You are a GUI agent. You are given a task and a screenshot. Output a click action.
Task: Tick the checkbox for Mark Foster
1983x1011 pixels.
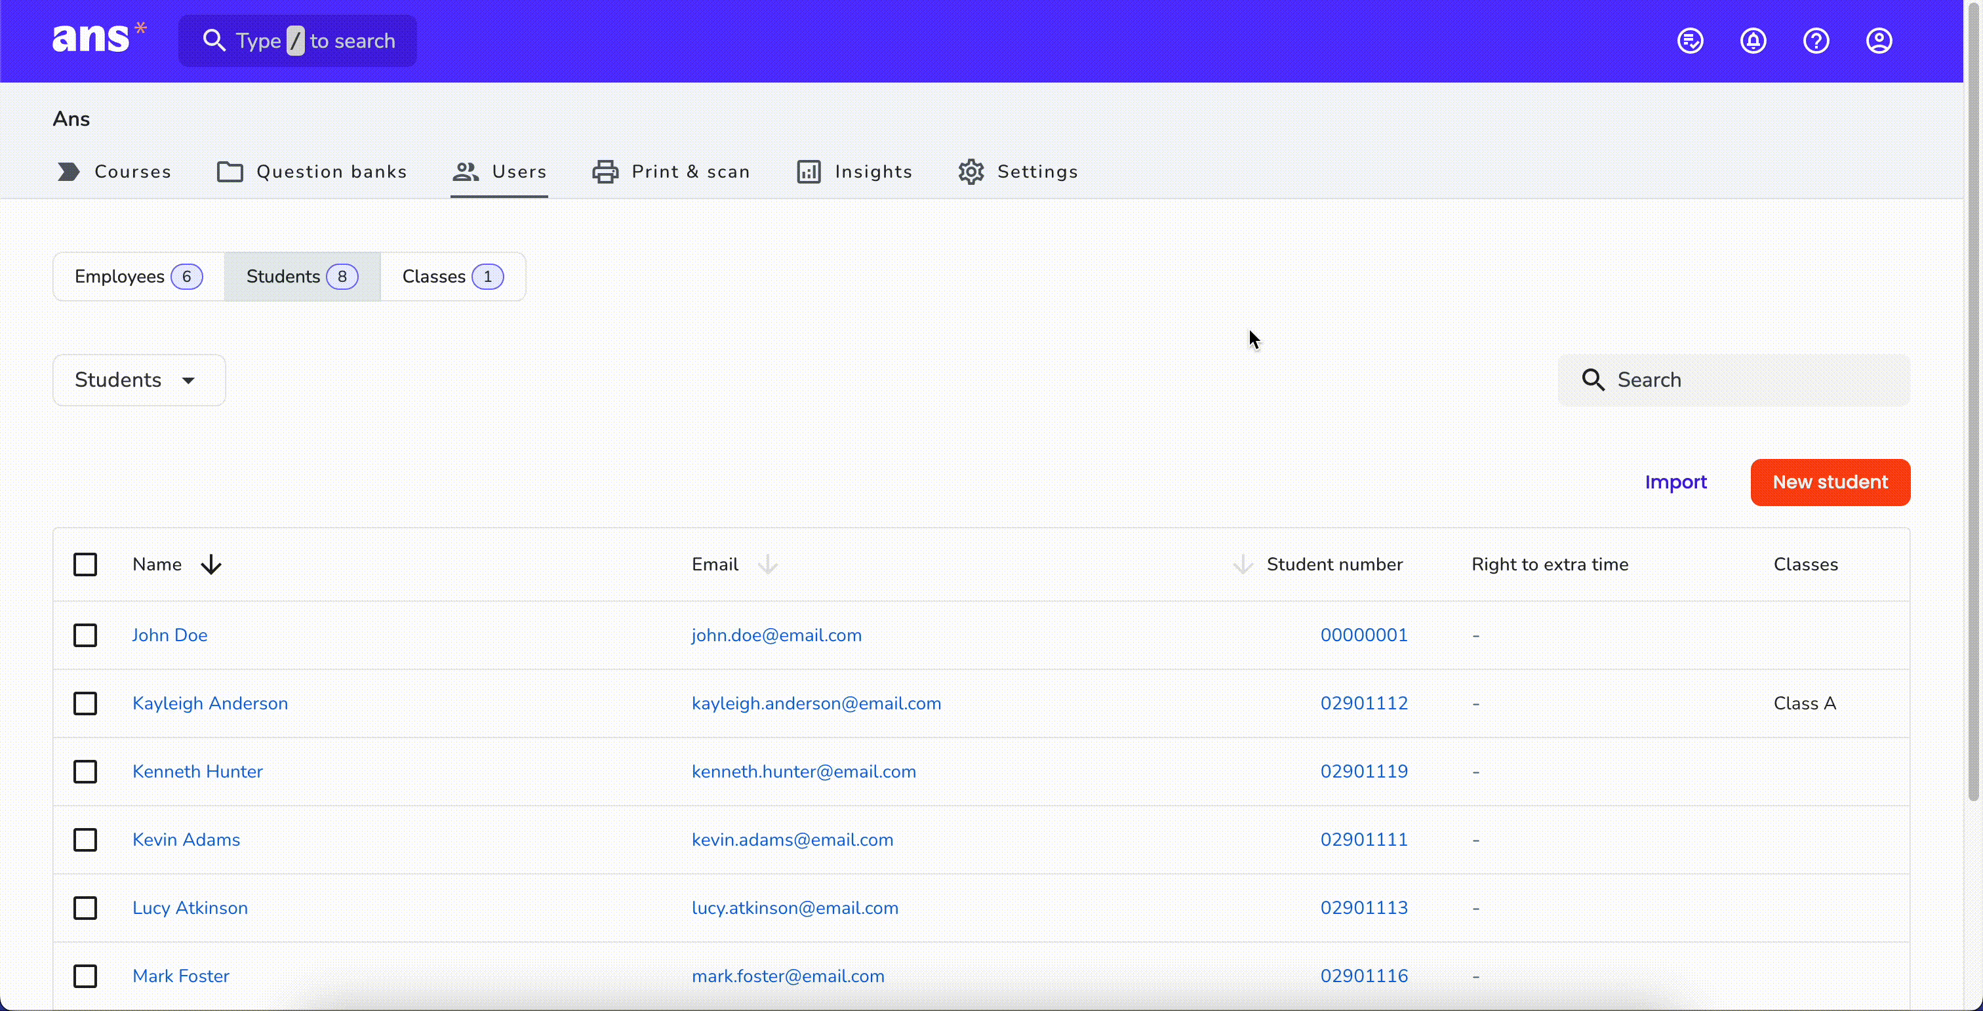(85, 976)
